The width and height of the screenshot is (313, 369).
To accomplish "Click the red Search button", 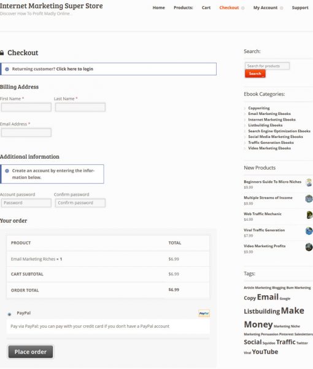I will [x=255, y=74].
